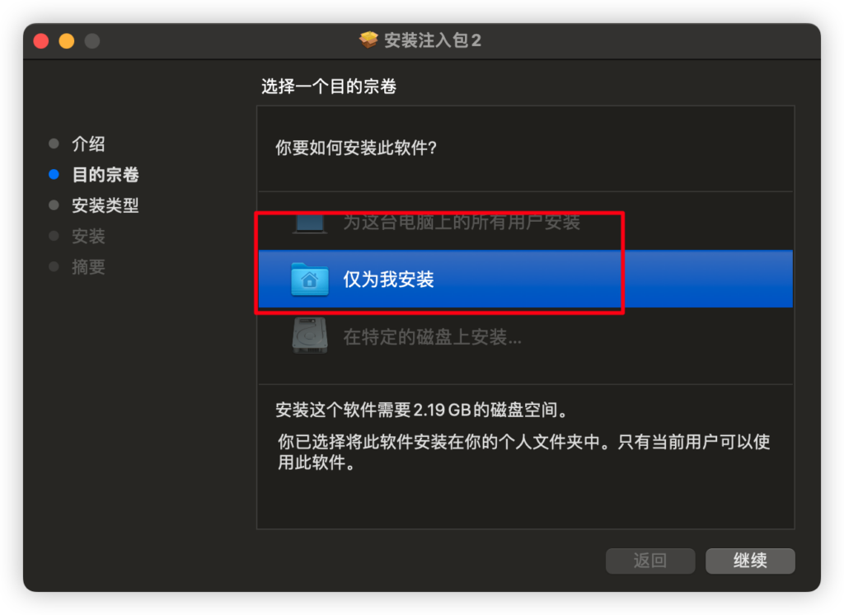Viewport: 844px width, 615px height.
Task: Click the package box icon in title bar
Action: click(368, 40)
